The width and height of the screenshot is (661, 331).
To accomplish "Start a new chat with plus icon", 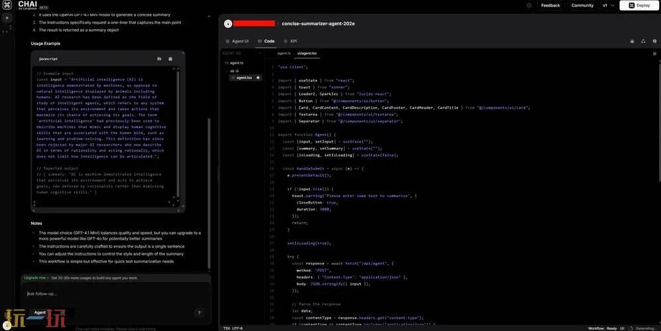I will [x=7, y=18].
